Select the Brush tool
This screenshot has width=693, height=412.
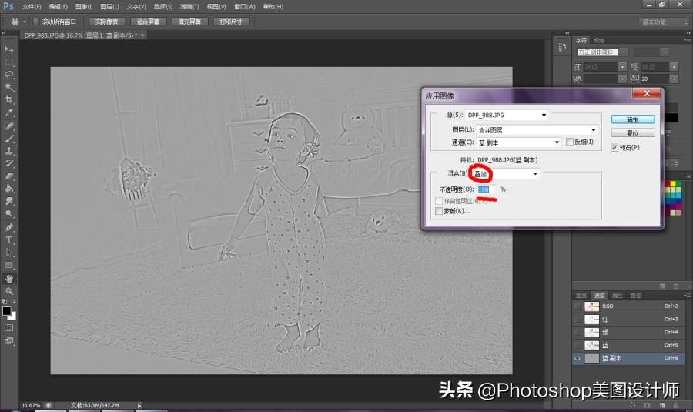coord(9,139)
